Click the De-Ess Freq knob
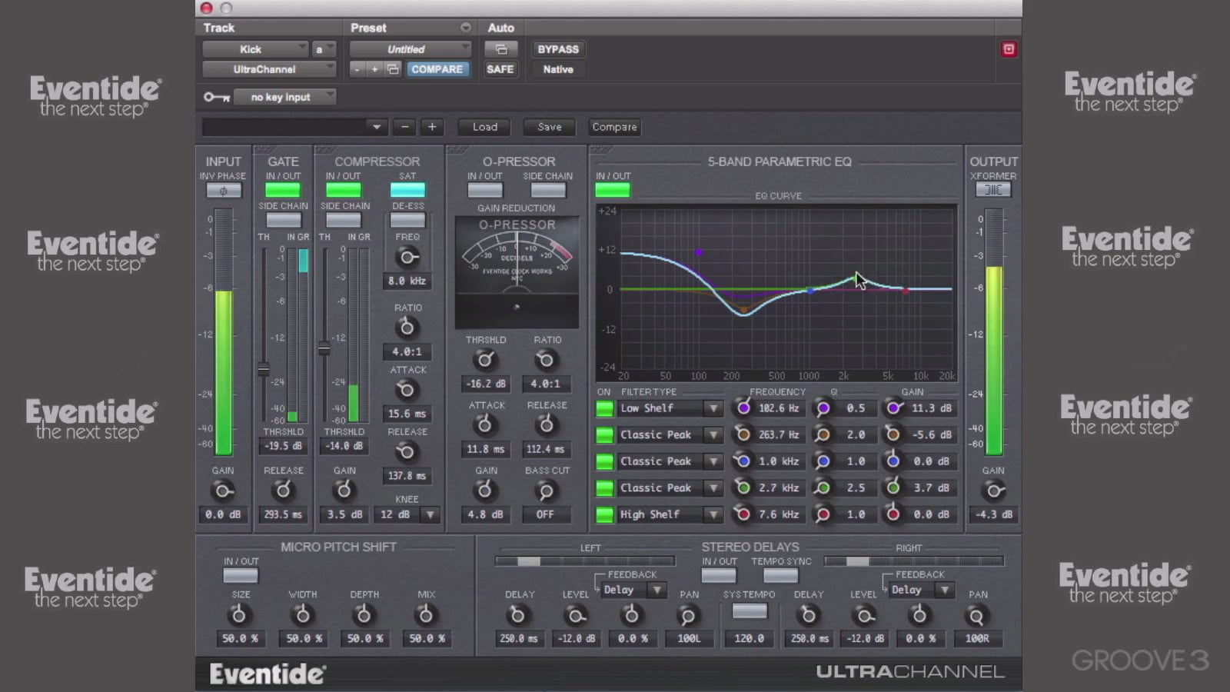1230x692 pixels. click(x=407, y=257)
